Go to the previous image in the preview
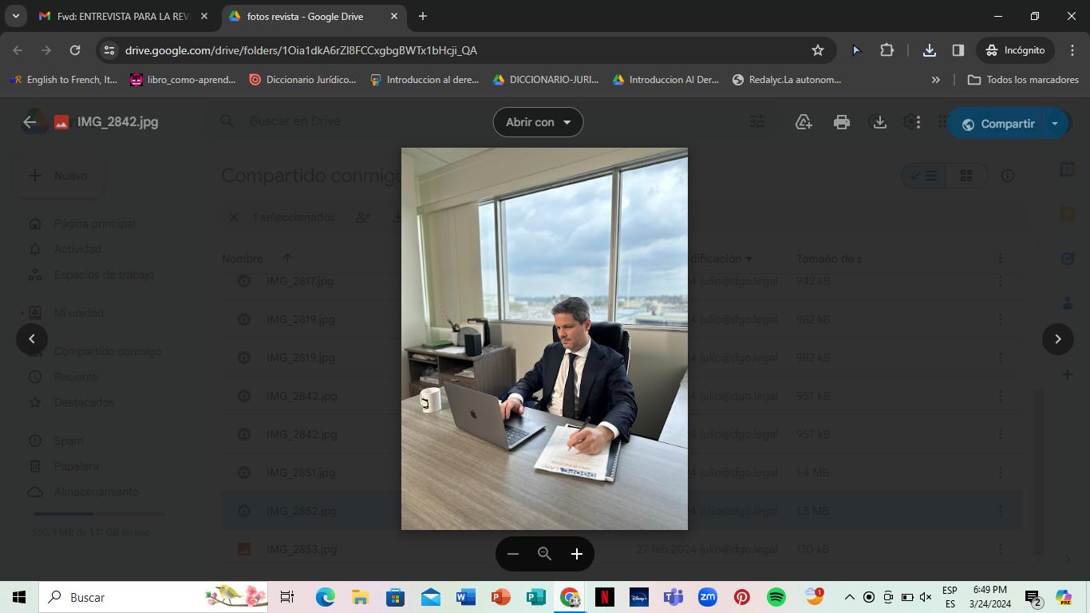 point(32,338)
